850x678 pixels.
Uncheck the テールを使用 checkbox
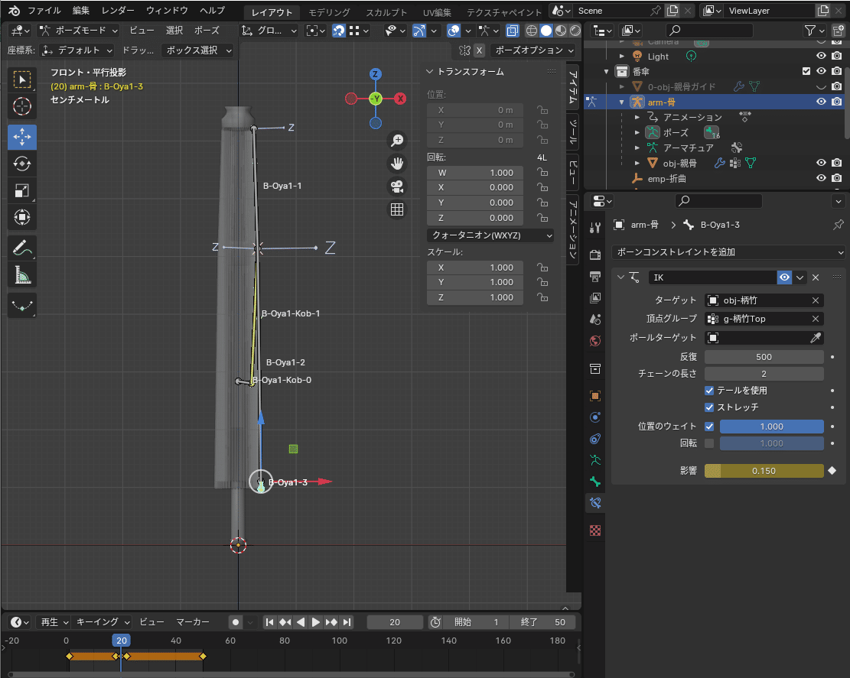click(x=709, y=391)
